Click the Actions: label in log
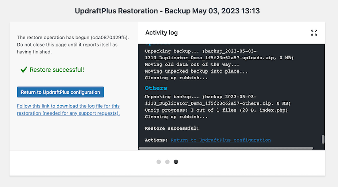The image size is (338, 187). 156,140
